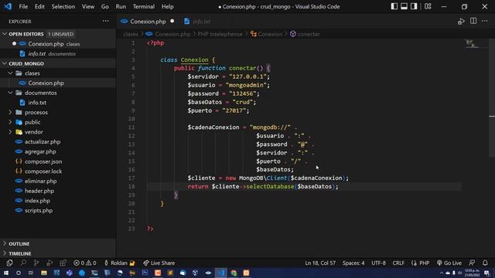Click the conectar breadcrumb item
The height and width of the screenshot is (278, 495).
305,34
